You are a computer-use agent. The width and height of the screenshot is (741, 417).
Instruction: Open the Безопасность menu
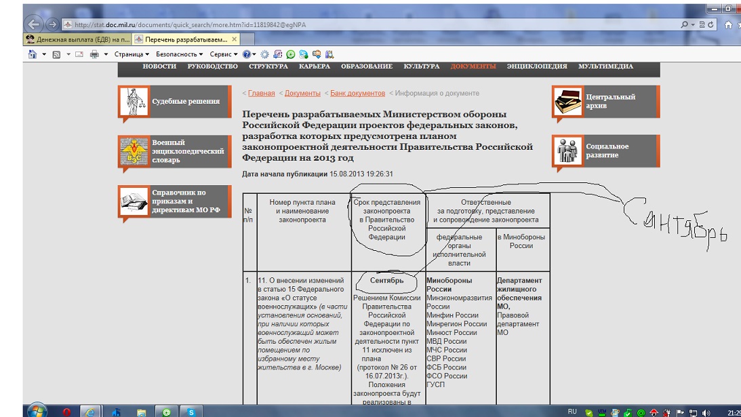[179, 54]
